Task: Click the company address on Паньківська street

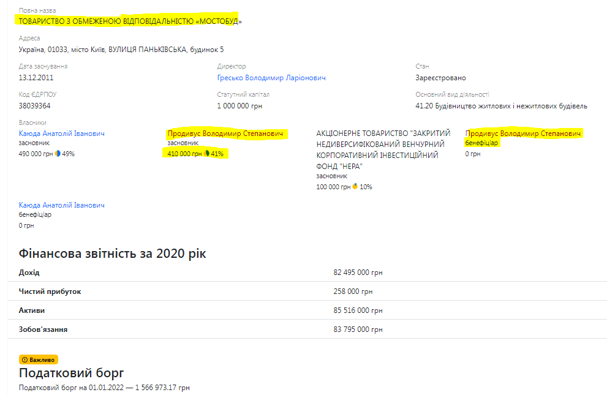Action: (x=121, y=50)
